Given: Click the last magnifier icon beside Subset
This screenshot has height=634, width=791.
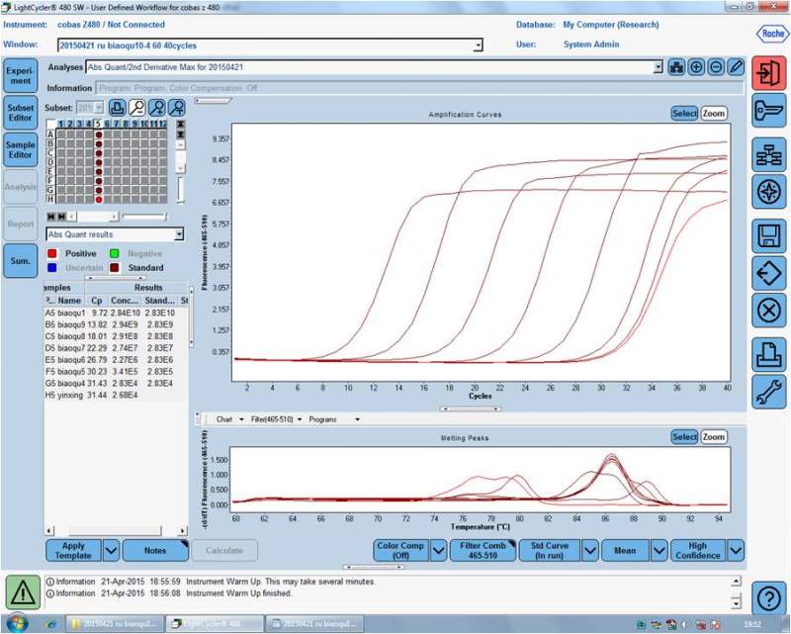Looking at the screenshot, I should (177, 108).
